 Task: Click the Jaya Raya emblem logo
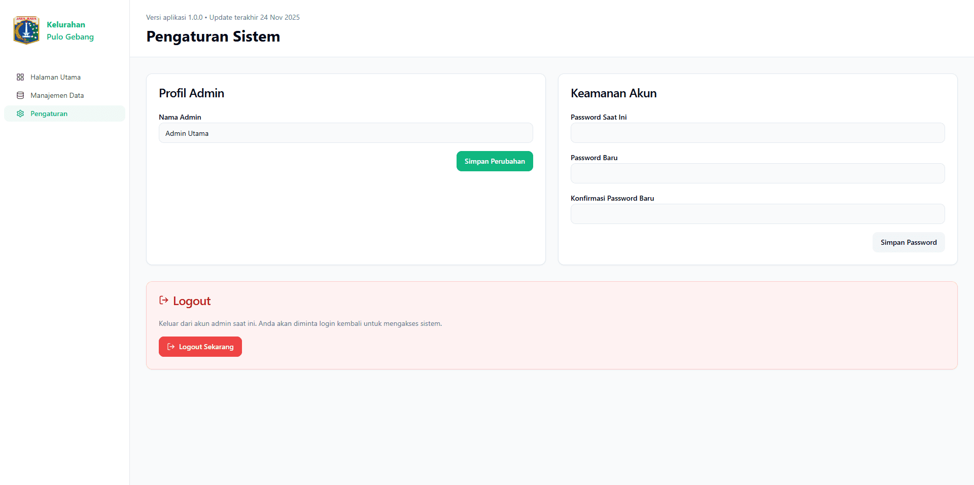point(26,30)
